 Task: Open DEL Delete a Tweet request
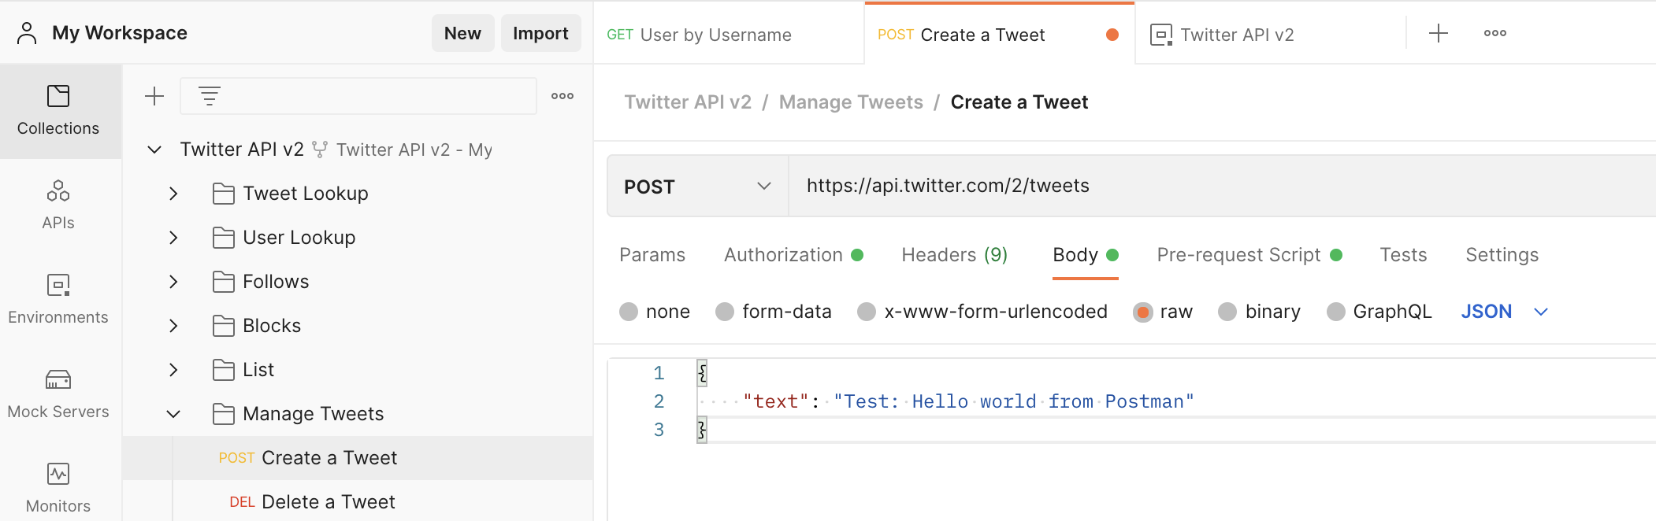tap(358, 502)
